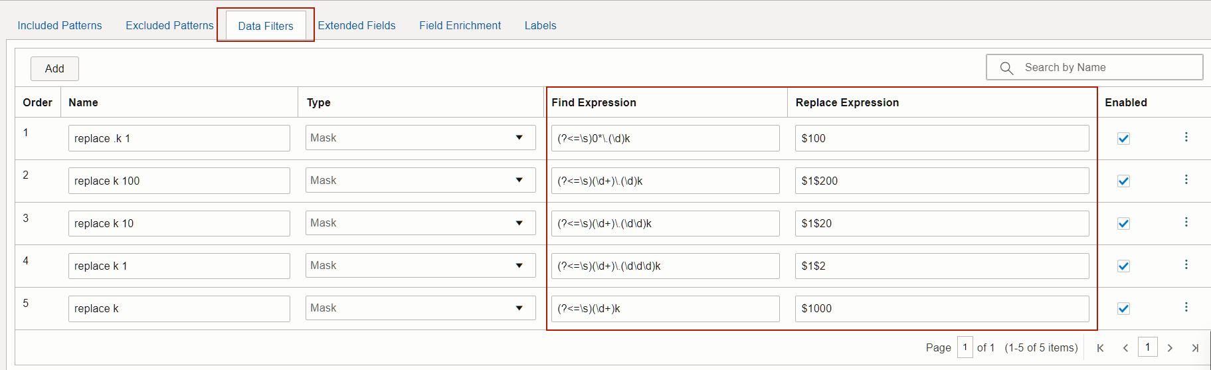1211x370 pixels.
Task: Edit name field 'replace k' in row 5
Action: coord(179,308)
